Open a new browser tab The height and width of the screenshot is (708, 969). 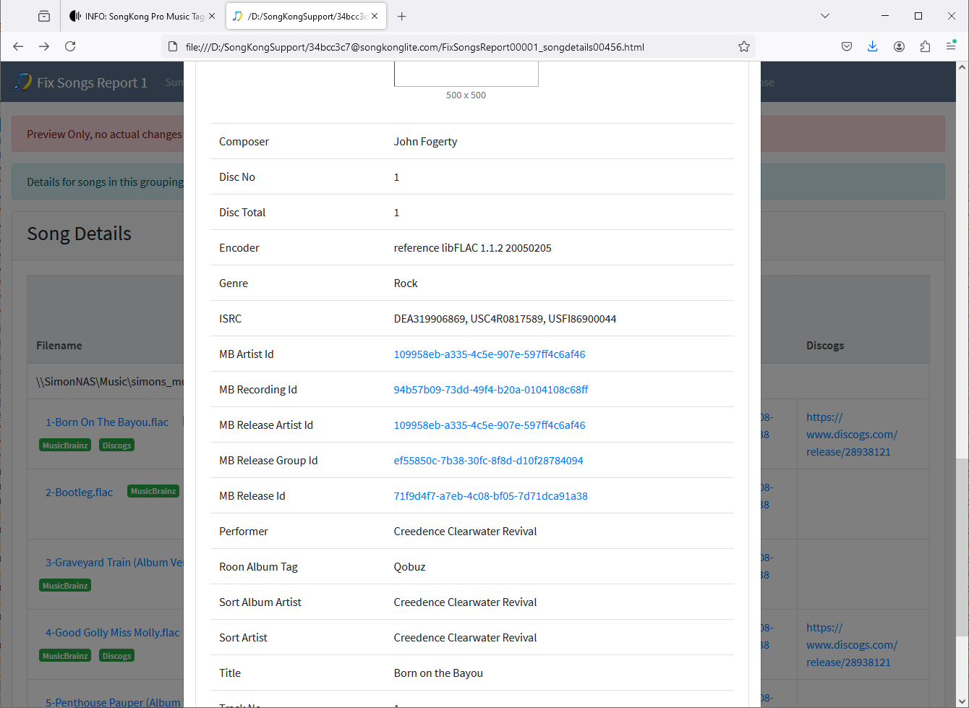pyautogui.click(x=402, y=16)
